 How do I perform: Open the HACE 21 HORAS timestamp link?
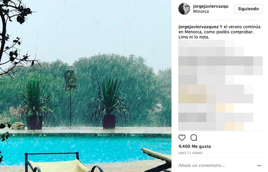click(190, 153)
